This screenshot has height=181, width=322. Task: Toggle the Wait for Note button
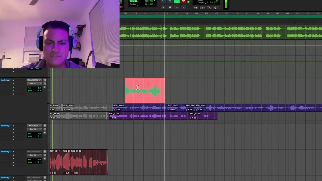pos(195,8)
